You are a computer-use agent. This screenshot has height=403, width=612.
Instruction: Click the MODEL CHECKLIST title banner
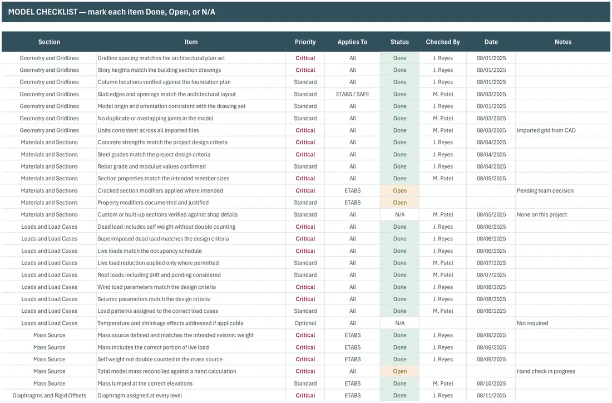point(306,12)
